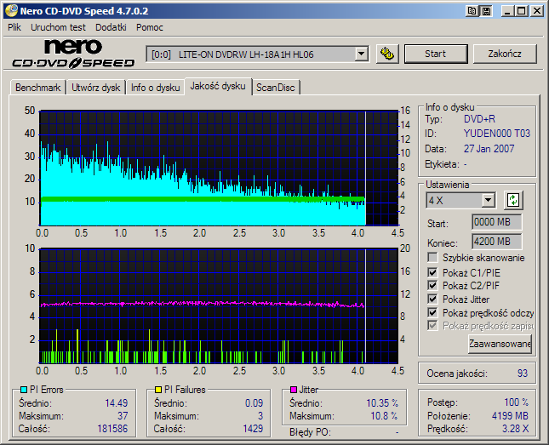Click the PI Errors graph area
This screenshot has width=549, height=445.
[220, 168]
